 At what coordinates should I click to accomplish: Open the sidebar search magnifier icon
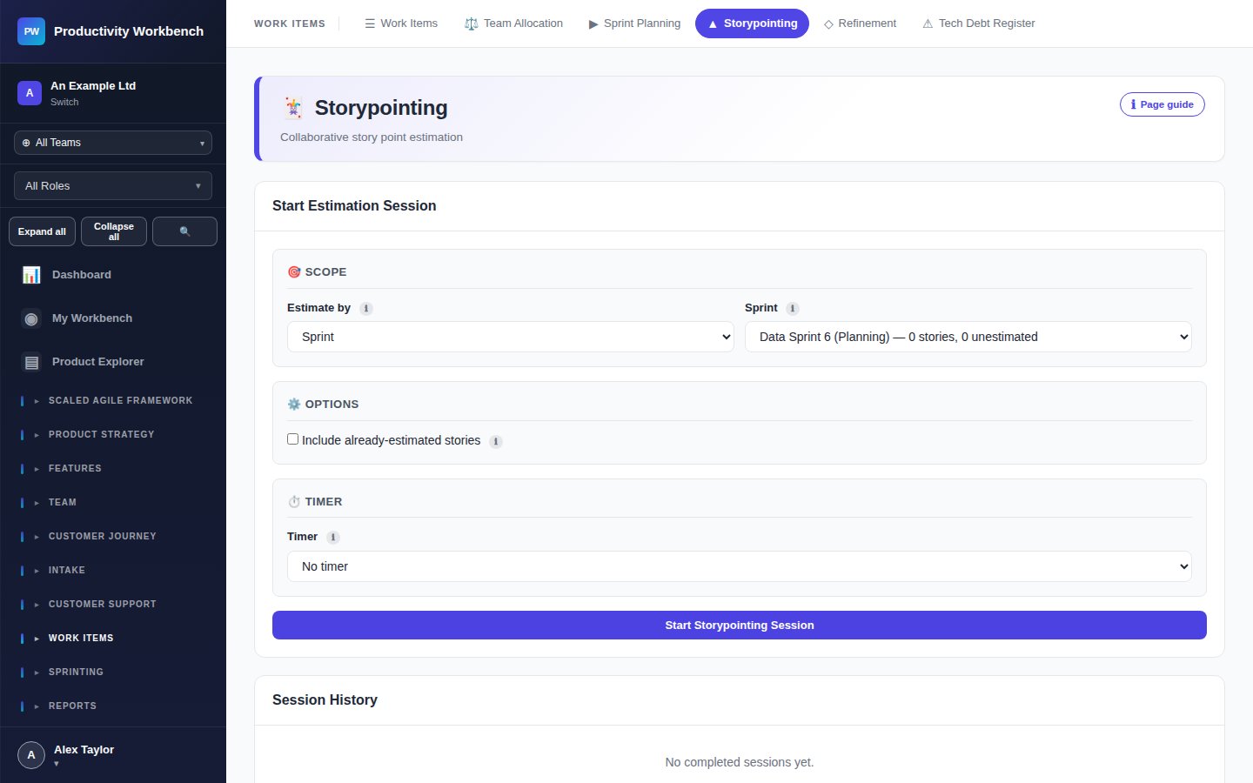(x=184, y=231)
